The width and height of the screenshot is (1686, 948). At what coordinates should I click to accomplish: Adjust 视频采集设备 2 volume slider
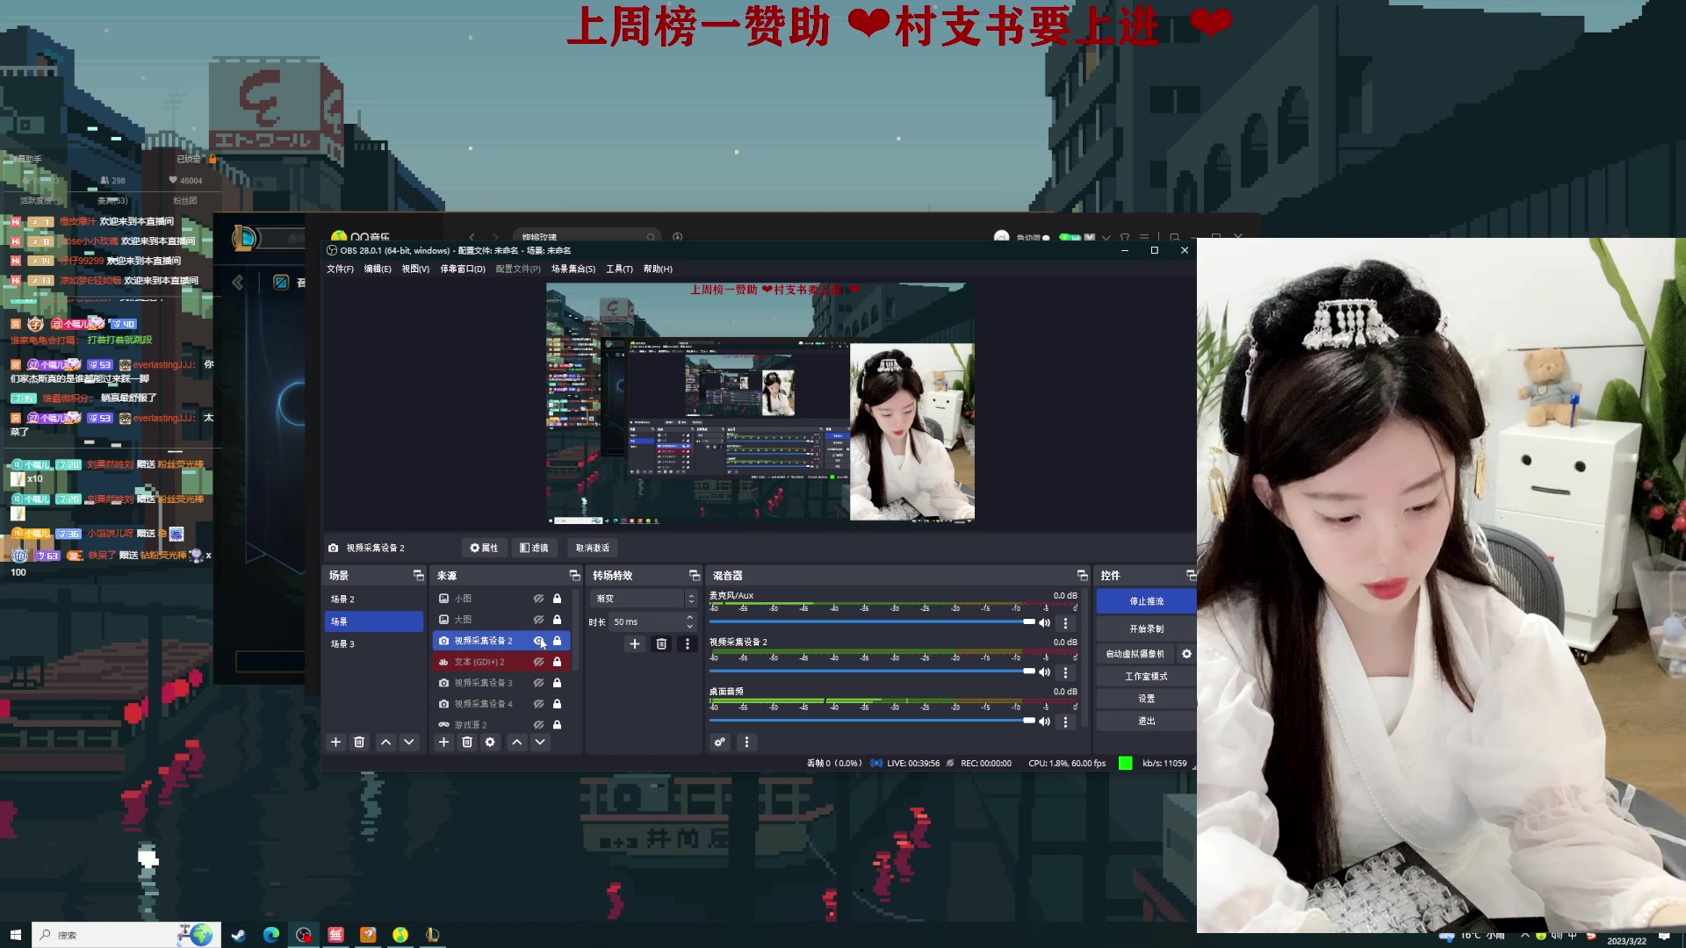873,671
